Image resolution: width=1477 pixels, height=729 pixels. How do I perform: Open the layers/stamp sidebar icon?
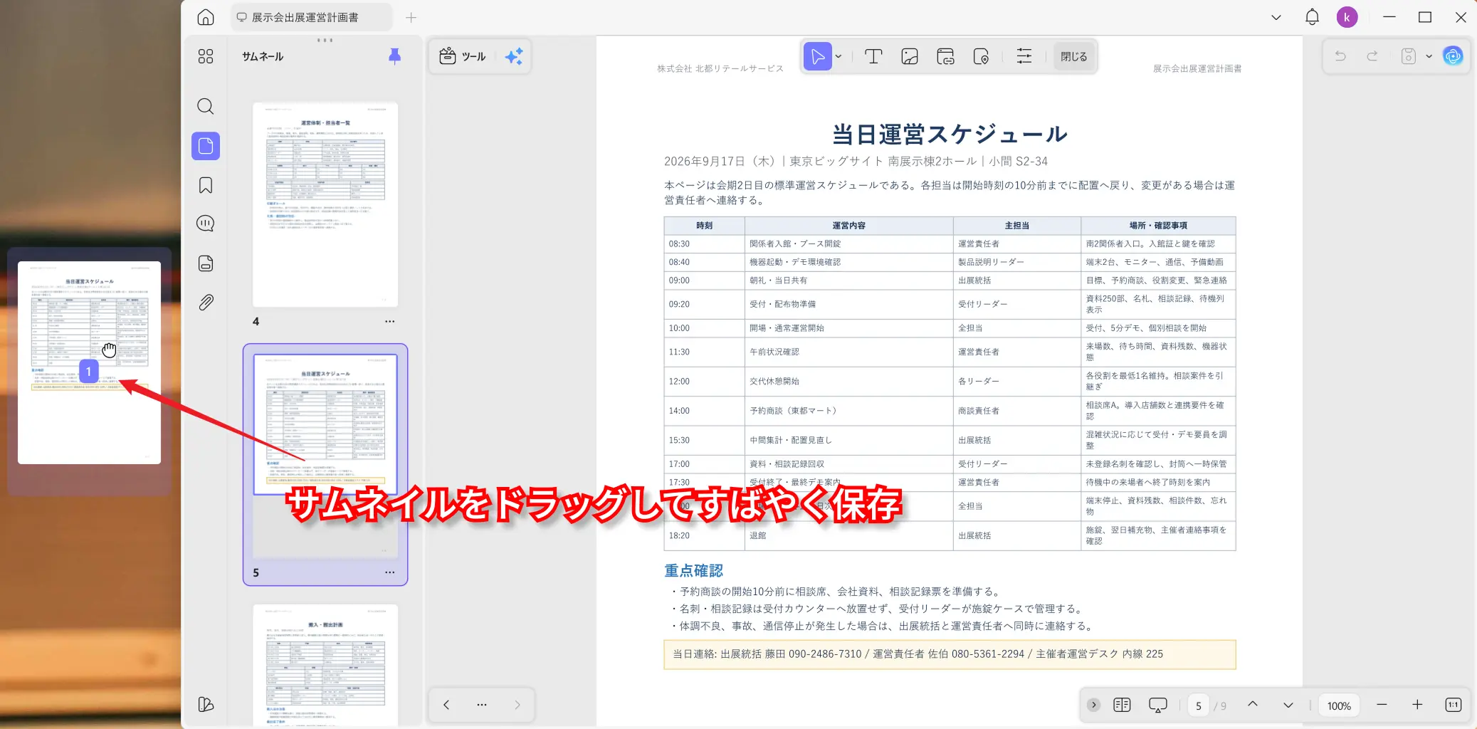tap(206, 263)
